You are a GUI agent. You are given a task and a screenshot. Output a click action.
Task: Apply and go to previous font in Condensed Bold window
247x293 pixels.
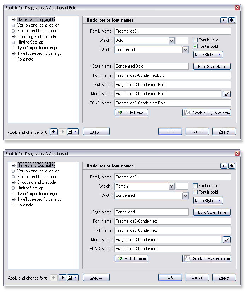click(54, 132)
